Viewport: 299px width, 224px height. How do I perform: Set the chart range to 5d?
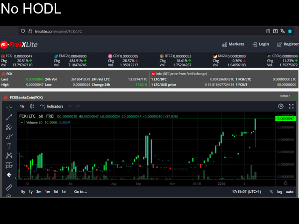[x=56, y=192]
